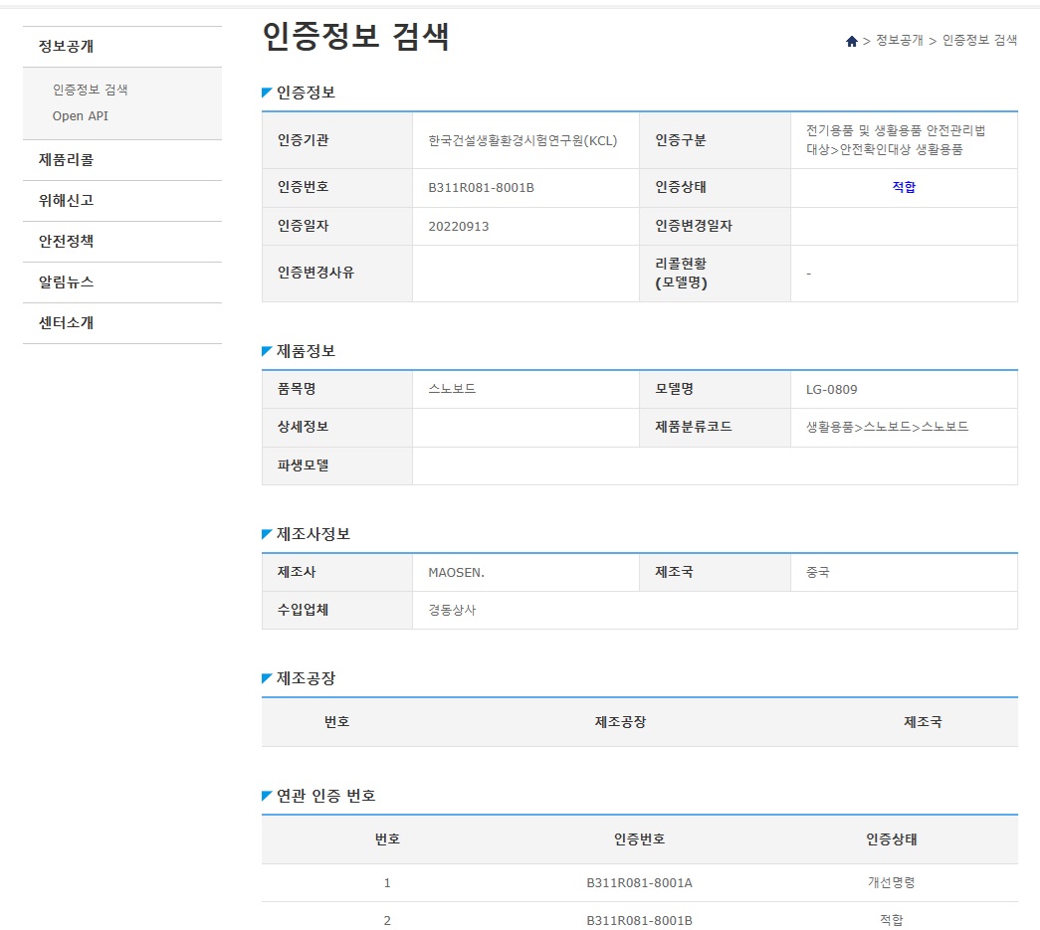Click the 인증상태 column header in related table

[891, 839]
